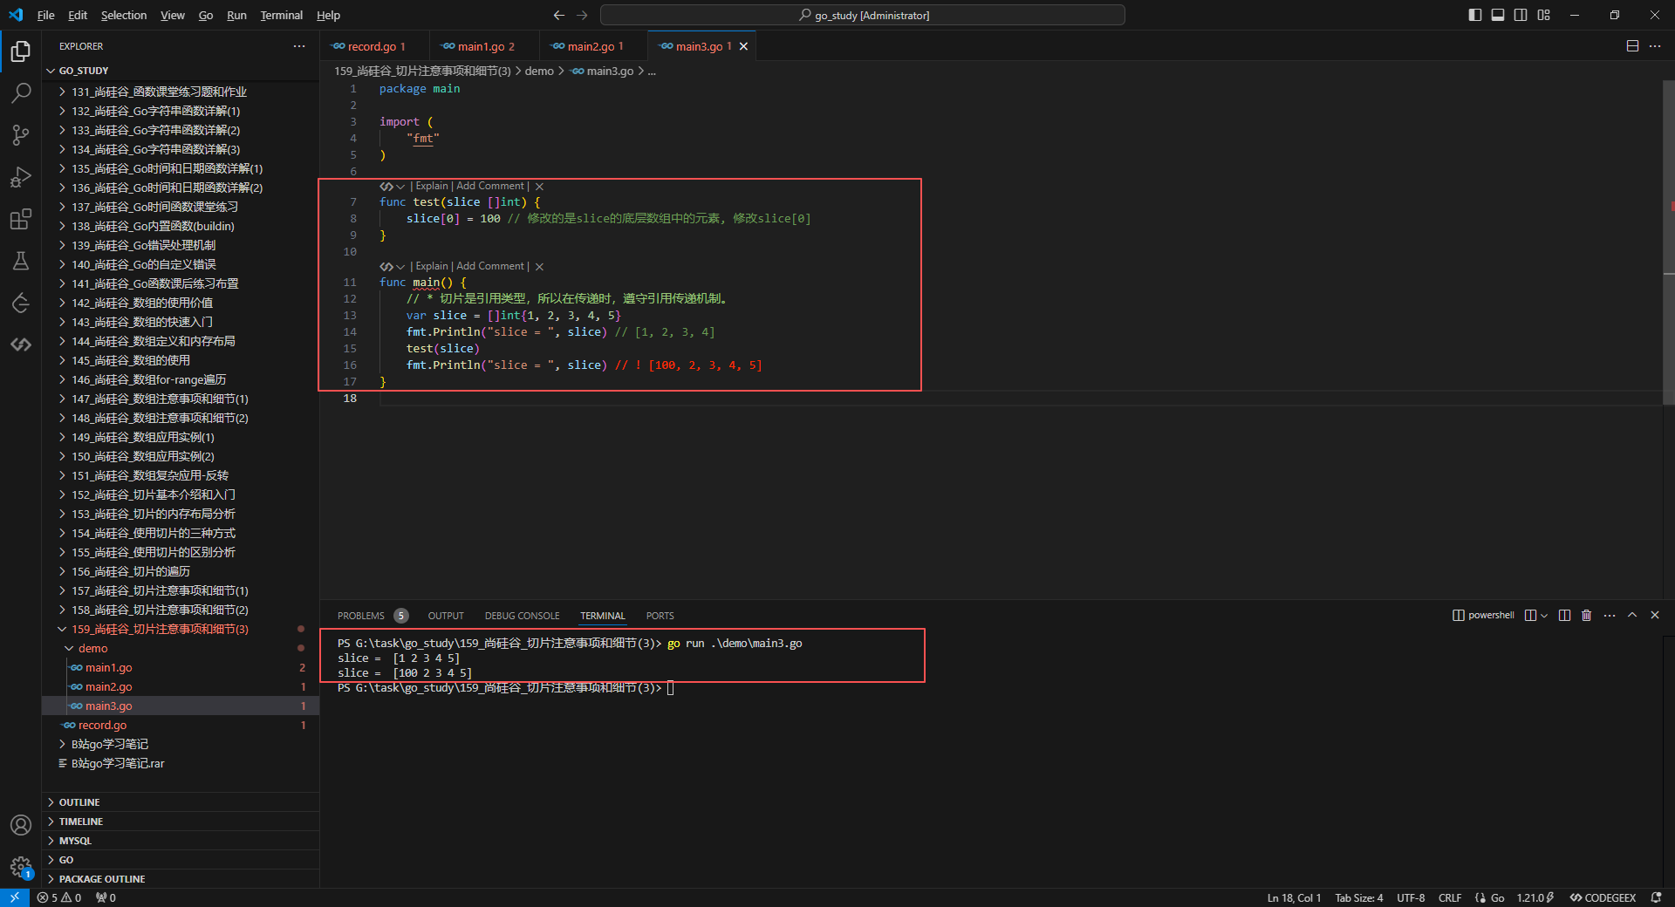This screenshot has width=1675, height=907.
Task: Open the Terminal menu
Action: [281, 15]
